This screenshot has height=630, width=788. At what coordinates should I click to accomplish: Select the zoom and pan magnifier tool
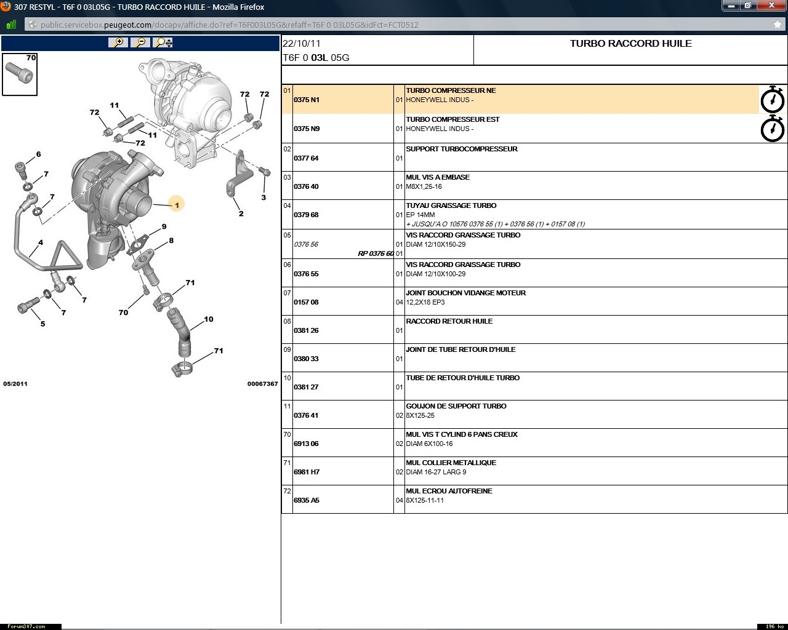(163, 42)
